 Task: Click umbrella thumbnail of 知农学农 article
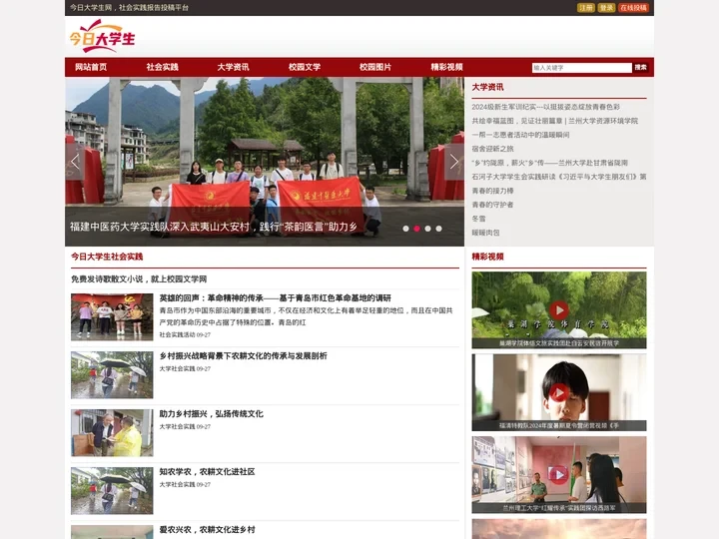[x=112, y=490]
